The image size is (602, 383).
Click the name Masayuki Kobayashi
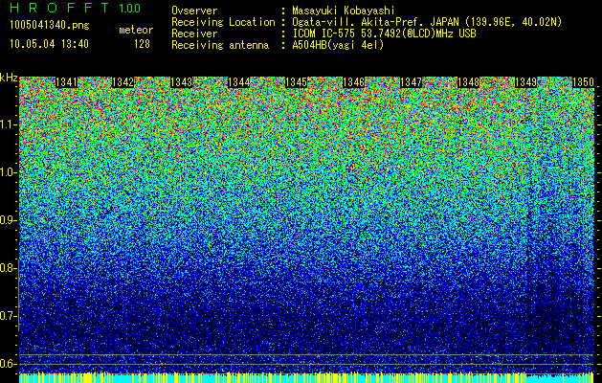[x=344, y=11]
